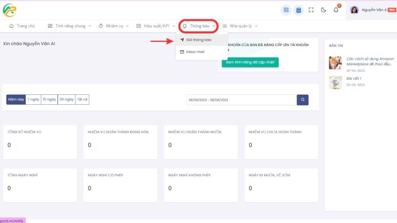Open article Các cách sử dụng Amazon Marketplace
This screenshot has width=397, height=223.
pos(370,61)
